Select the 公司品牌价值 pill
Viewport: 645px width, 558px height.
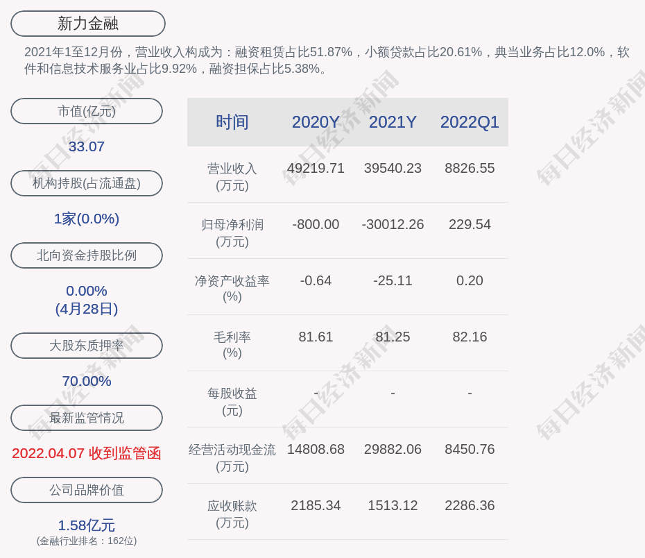tap(87, 490)
